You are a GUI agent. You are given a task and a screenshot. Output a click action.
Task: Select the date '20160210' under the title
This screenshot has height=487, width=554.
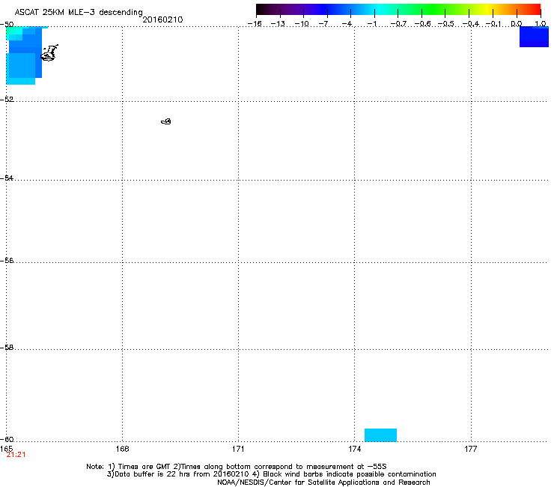pos(162,19)
